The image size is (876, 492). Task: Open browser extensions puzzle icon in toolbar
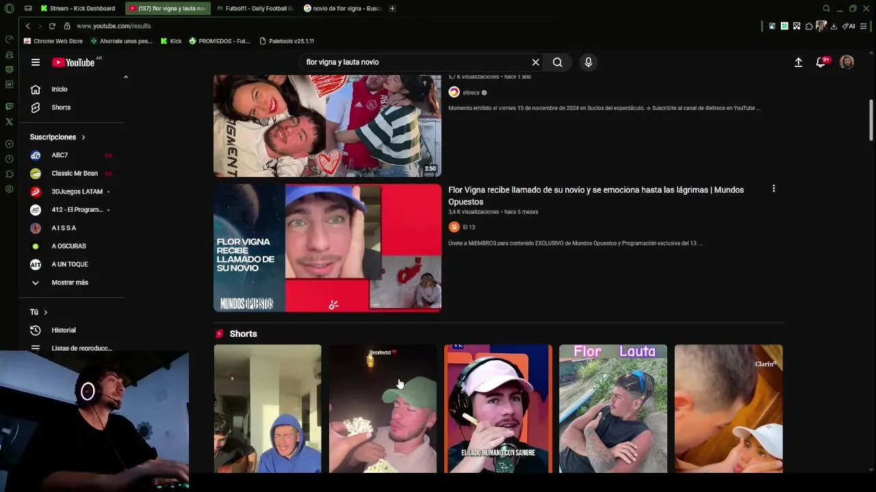809,26
